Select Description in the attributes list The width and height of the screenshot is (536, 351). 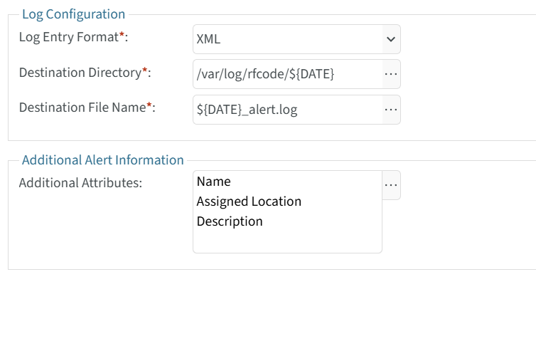point(230,221)
